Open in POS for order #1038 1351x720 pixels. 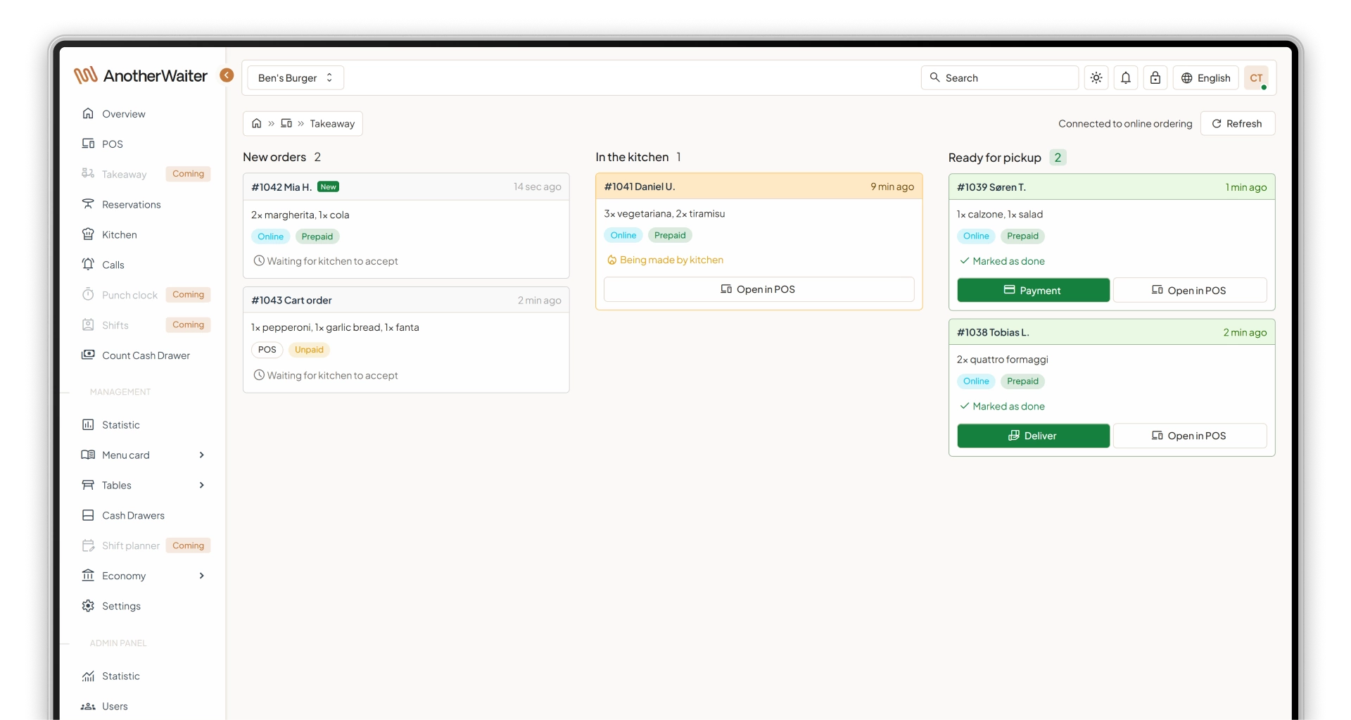point(1190,436)
